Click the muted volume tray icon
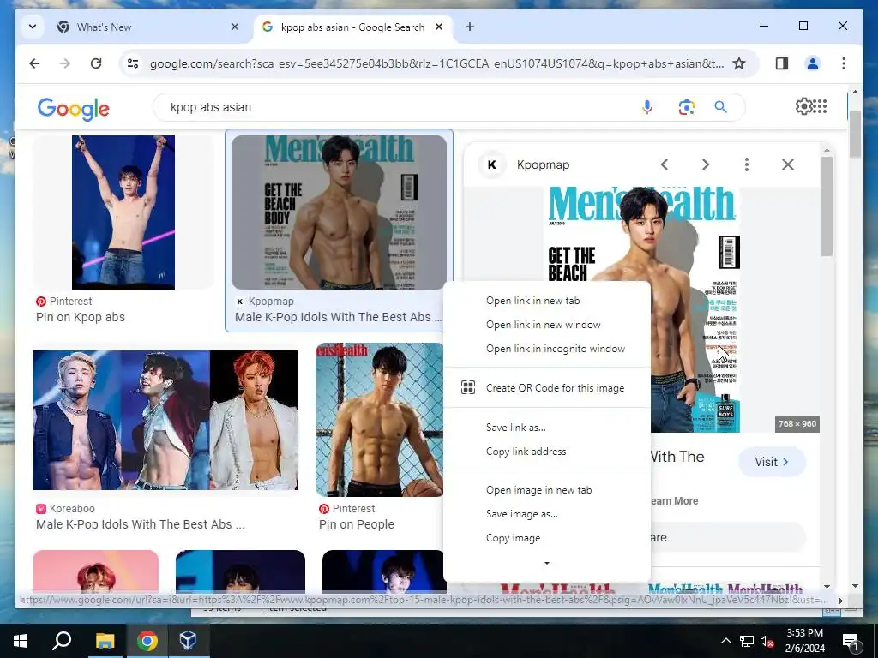The width and height of the screenshot is (878, 658). [767, 641]
